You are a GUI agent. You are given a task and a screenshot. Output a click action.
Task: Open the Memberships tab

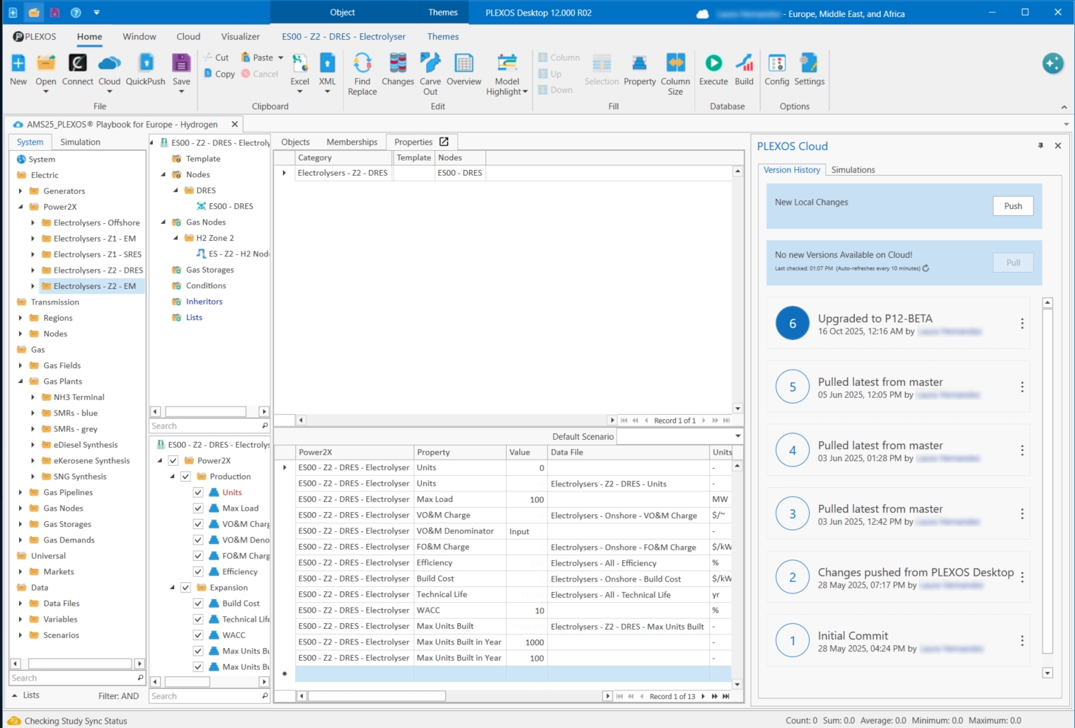[x=352, y=142]
